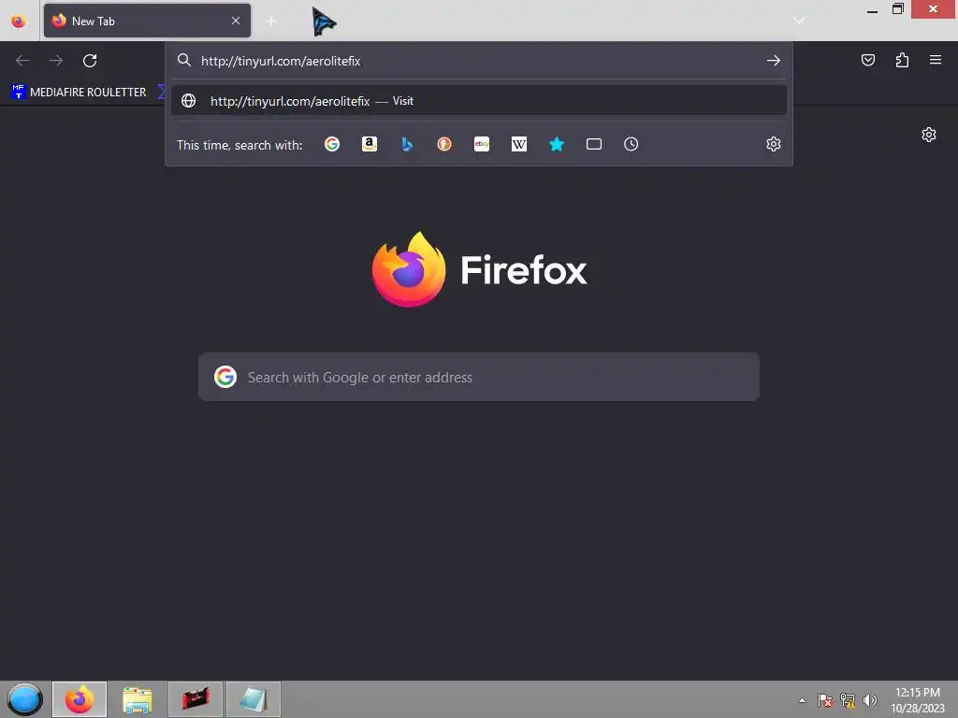Image resolution: width=958 pixels, height=718 pixels.
Task: Open the Save to Pocket button
Action: click(x=867, y=60)
